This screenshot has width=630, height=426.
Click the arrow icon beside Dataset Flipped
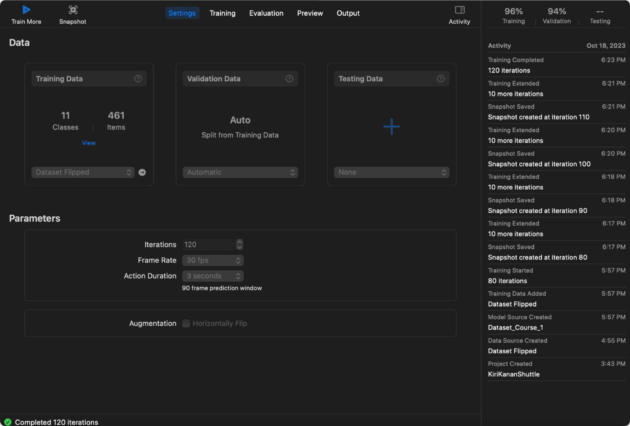pyautogui.click(x=142, y=172)
